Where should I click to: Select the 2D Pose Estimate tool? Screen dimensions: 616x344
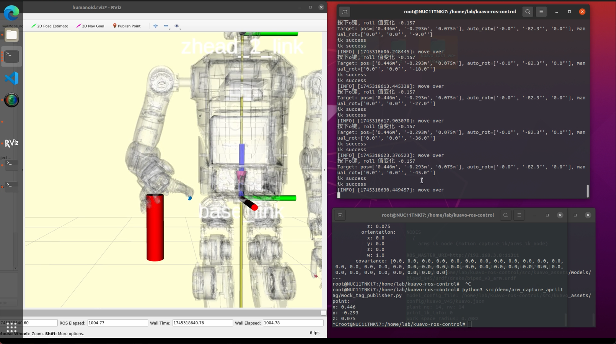click(50, 26)
